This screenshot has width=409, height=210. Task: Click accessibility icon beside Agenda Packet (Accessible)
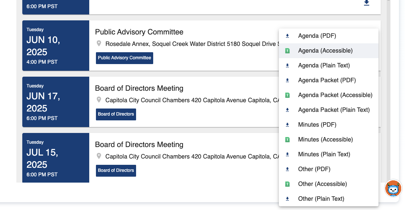[x=287, y=95]
